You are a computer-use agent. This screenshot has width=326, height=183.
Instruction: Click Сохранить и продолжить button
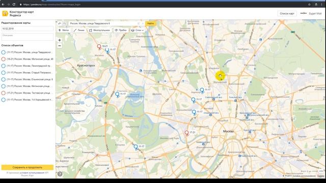pos(27,167)
